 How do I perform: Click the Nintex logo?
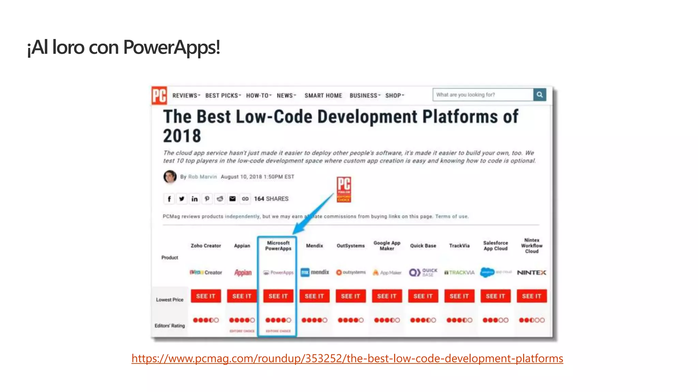tap(532, 273)
